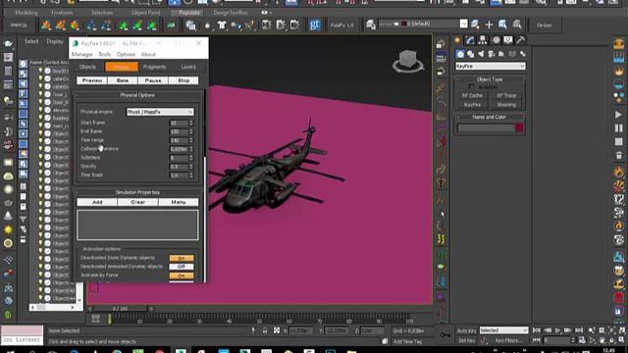Open the Hierarchy tab in command panel
Viewport: 628px width, 353px height.
click(x=483, y=40)
